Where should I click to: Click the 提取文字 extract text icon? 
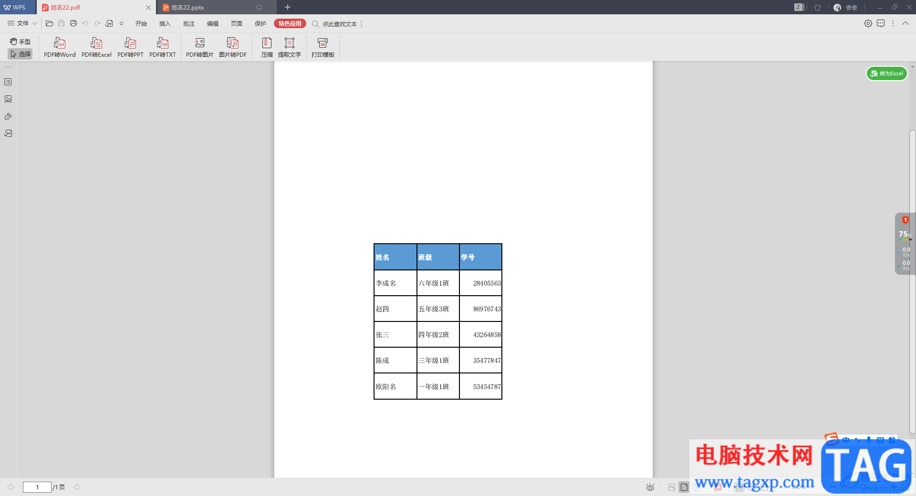[x=290, y=48]
